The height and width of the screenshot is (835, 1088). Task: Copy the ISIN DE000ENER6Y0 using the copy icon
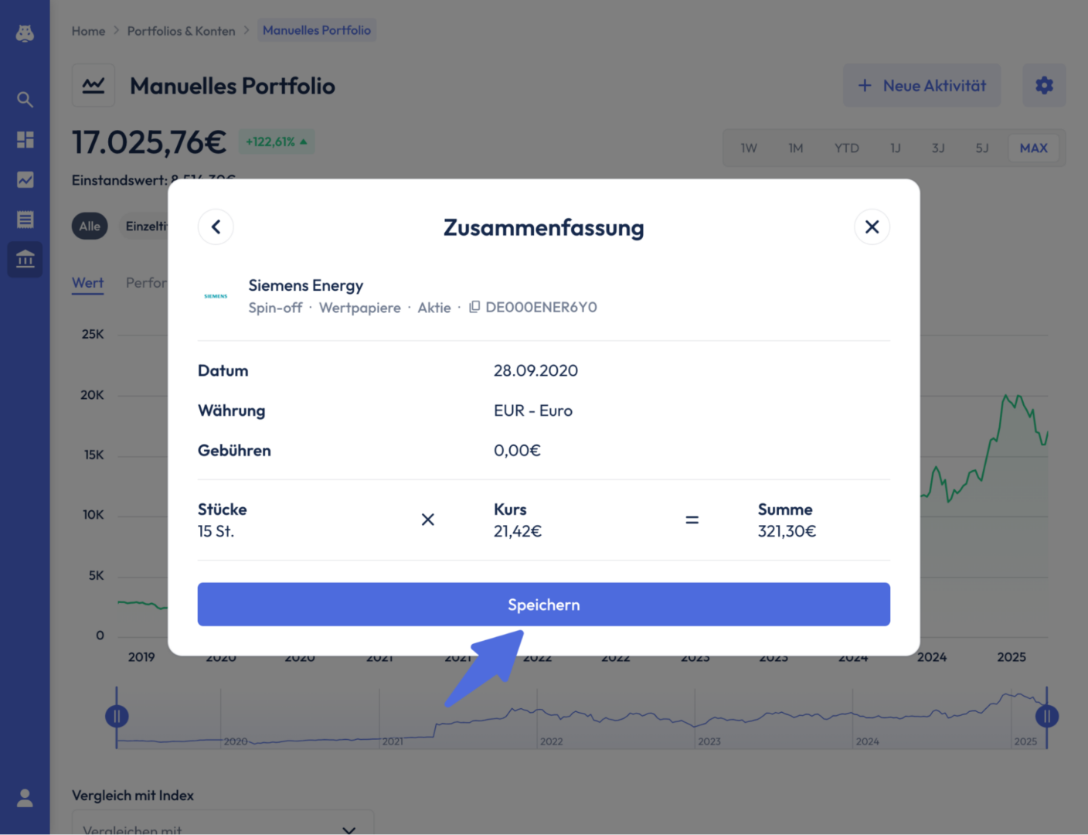pyautogui.click(x=474, y=307)
